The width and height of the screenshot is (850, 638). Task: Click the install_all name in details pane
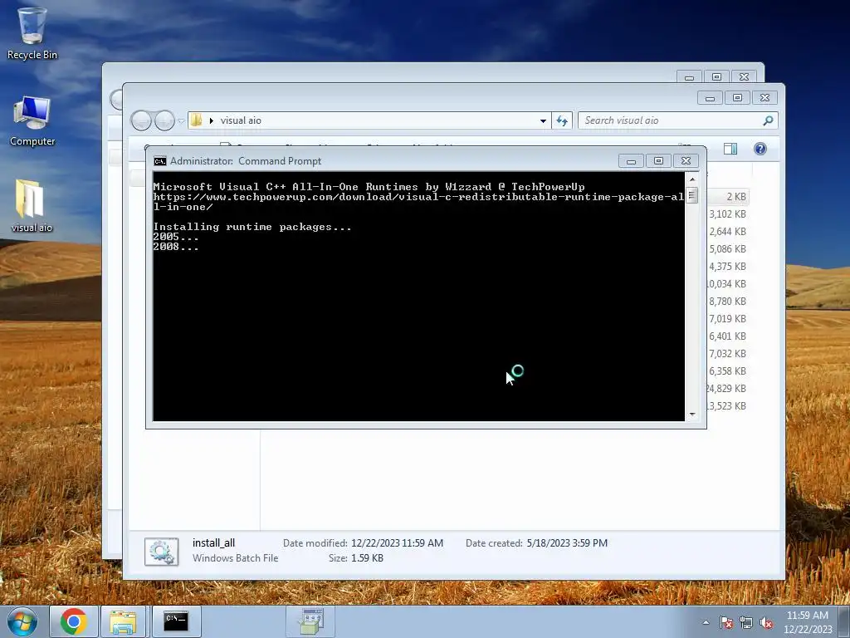pos(213,543)
